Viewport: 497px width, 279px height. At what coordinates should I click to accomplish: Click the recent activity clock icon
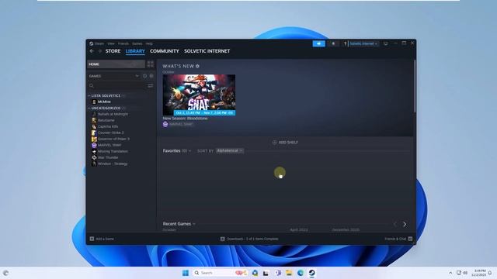[144, 76]
